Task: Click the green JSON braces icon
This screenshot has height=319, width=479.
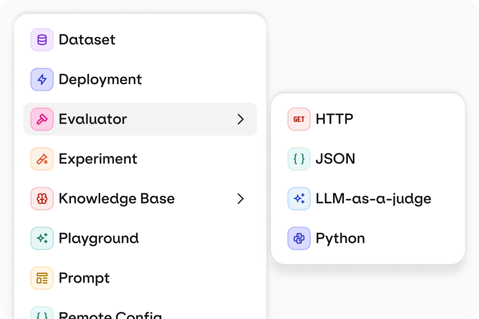Action: (x=299, y=159)
